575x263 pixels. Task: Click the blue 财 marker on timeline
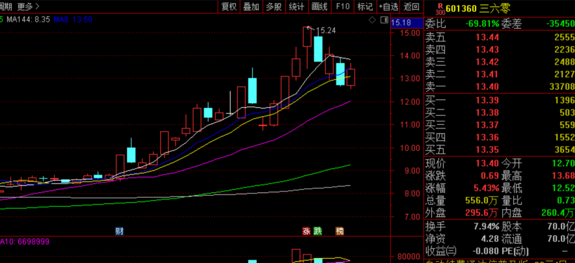coord(119,231)
